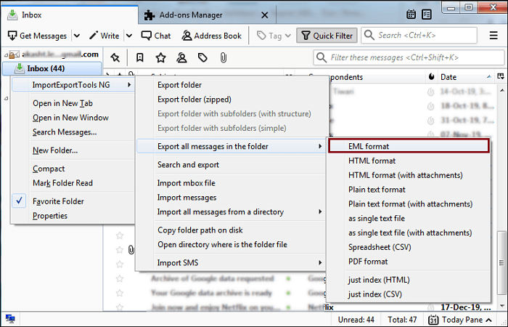Click the Write button
Viewport: 508px width, 327px height.
(x=105, y=36)
